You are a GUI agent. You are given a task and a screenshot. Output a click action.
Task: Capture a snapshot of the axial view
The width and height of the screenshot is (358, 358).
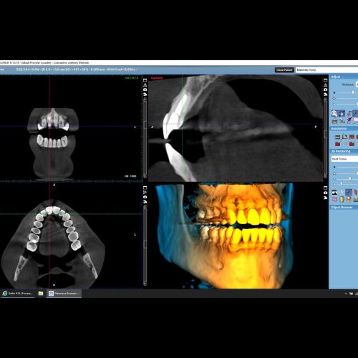[x=145, y=197]
